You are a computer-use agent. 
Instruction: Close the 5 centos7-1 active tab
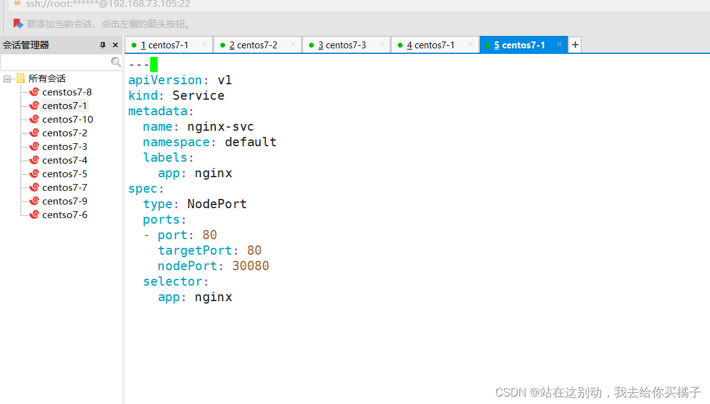[559, 45]
